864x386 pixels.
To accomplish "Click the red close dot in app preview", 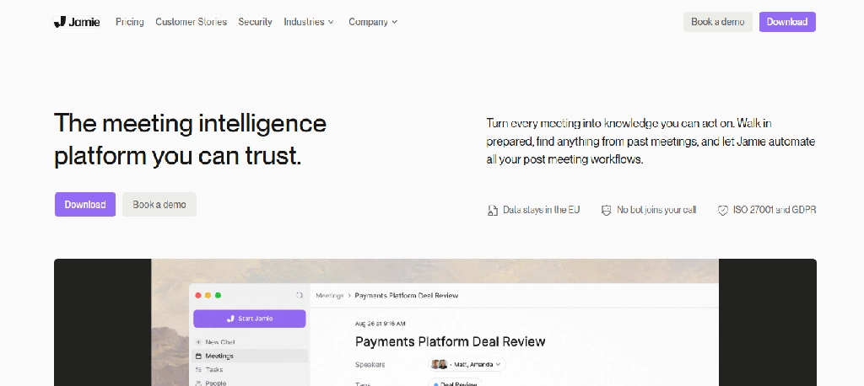I will (198, 296).
